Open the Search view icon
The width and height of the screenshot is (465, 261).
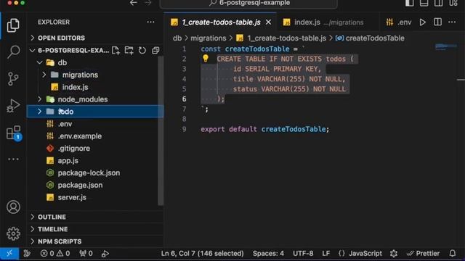coord(13,52)
